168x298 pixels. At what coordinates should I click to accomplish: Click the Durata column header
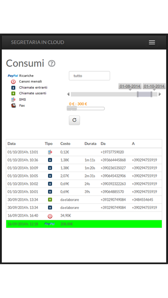(x=90, y=144)
